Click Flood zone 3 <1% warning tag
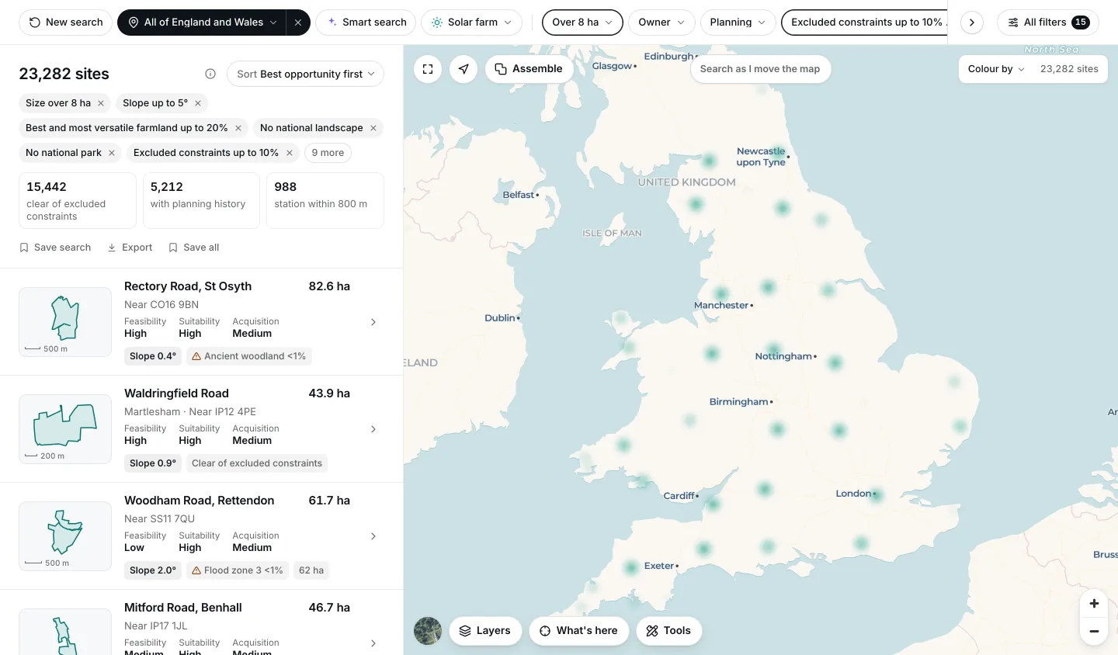This screenshot has width=1118, height=655. 238,570
